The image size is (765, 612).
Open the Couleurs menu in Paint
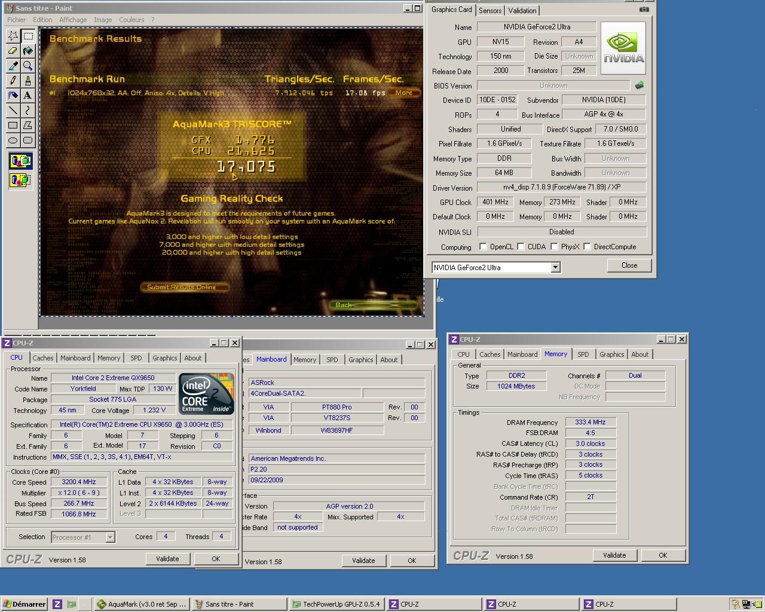[x=131, y=20]
